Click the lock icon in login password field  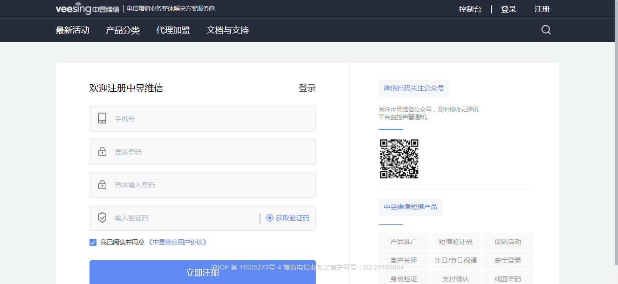102,152
